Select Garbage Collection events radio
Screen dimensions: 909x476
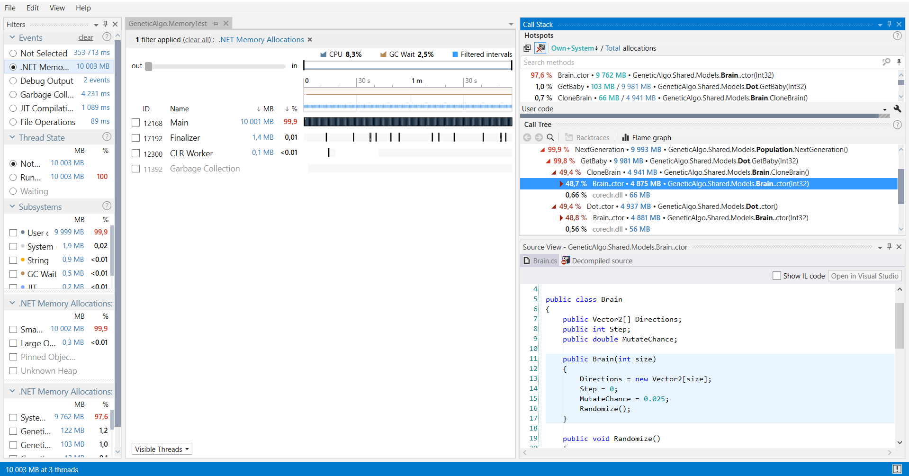13,95
